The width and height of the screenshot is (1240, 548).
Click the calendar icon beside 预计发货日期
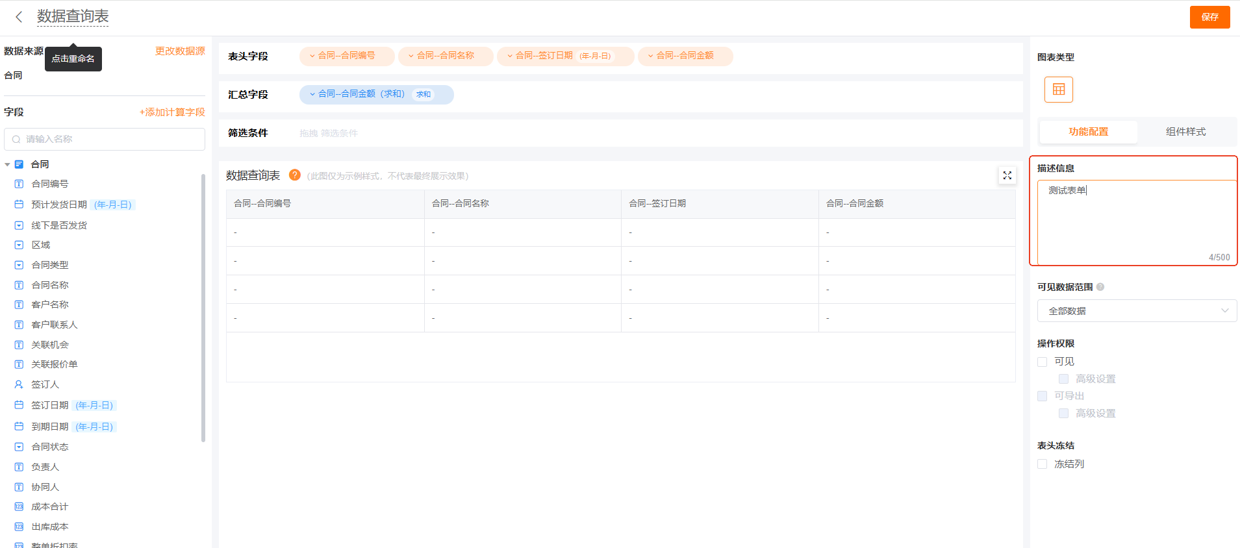[19, 205]
